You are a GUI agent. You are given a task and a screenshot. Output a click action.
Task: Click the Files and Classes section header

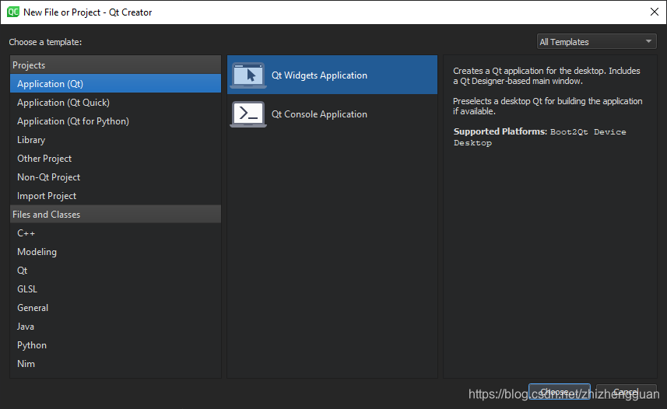click(115, 215)
